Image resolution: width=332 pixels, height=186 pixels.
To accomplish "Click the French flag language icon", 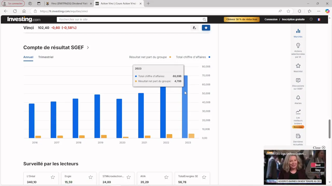I will [x=319, y=19].
